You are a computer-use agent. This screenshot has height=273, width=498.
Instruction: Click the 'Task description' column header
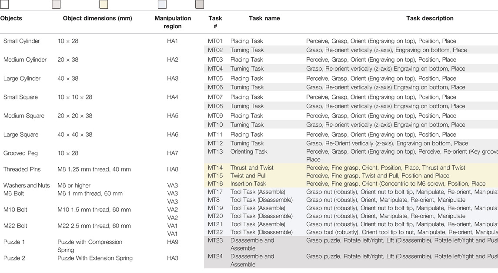(430, 18)
